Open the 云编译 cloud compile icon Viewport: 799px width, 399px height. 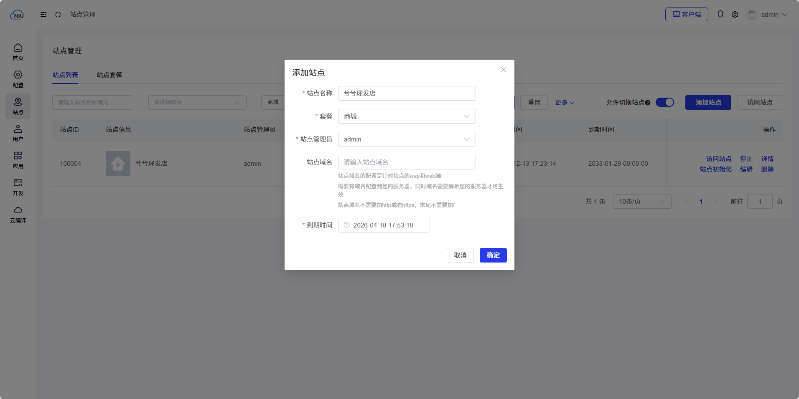(18, 214)
